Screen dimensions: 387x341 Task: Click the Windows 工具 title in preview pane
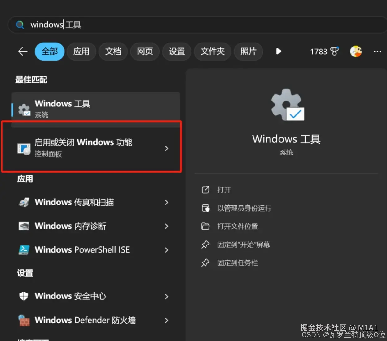click(x=286, y=139)
